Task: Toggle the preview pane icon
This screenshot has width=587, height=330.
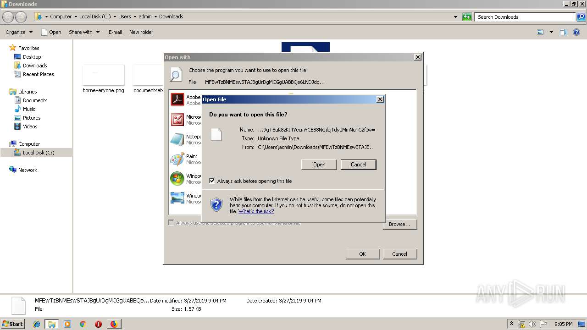Action: coord(564,32)
